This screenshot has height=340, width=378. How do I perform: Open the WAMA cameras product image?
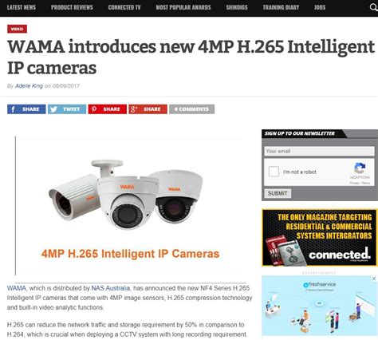[x=130, y=205]
